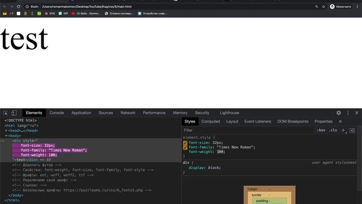This screenshot has height=204, width=362.
Task: Bookmark this page with the star icon
Action: pyautogui.click(x=324, y=7)
